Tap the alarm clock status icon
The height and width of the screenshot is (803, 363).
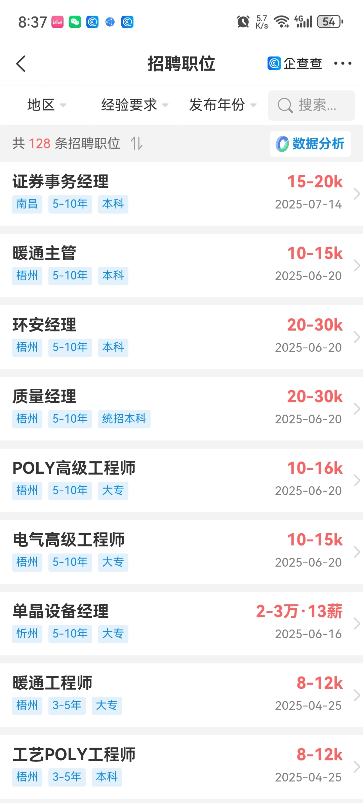point(243,22)
